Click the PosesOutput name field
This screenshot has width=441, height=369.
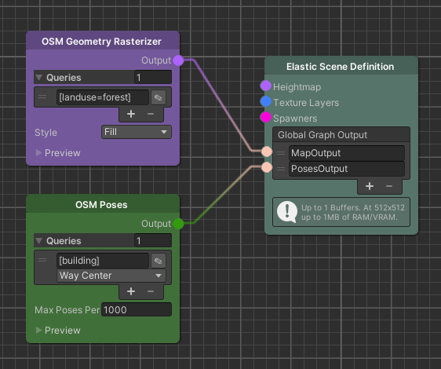point(347,169)
